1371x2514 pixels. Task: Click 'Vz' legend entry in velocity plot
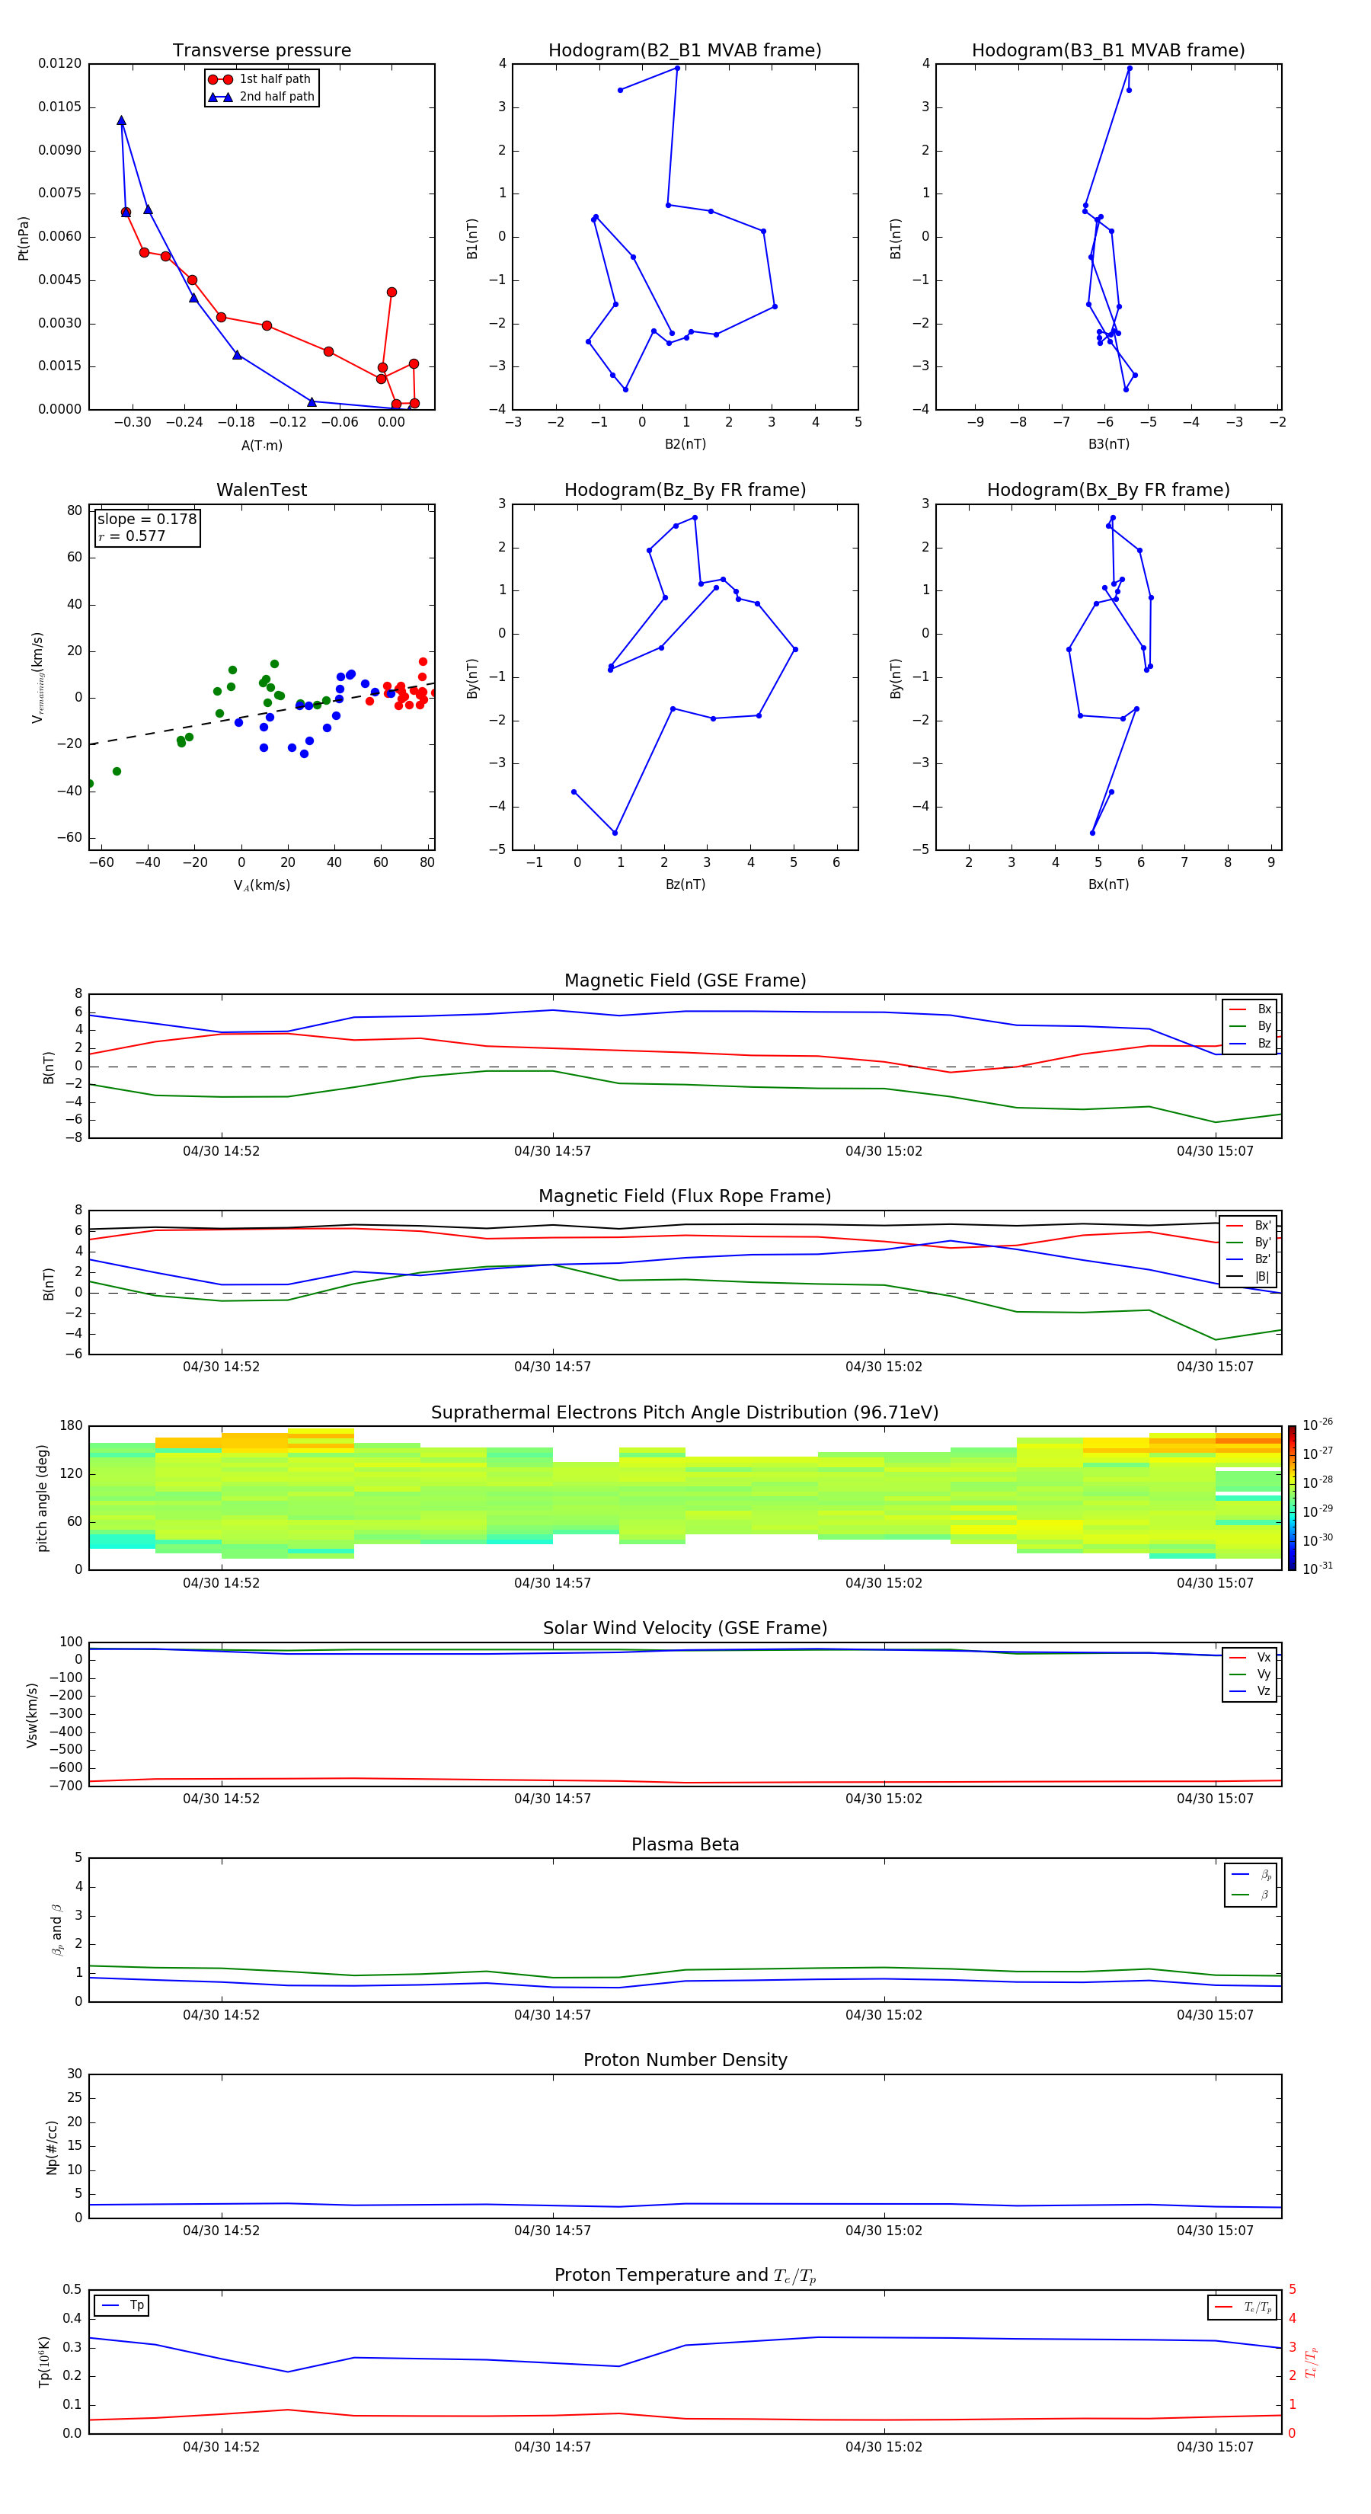click(1250, 1690)
